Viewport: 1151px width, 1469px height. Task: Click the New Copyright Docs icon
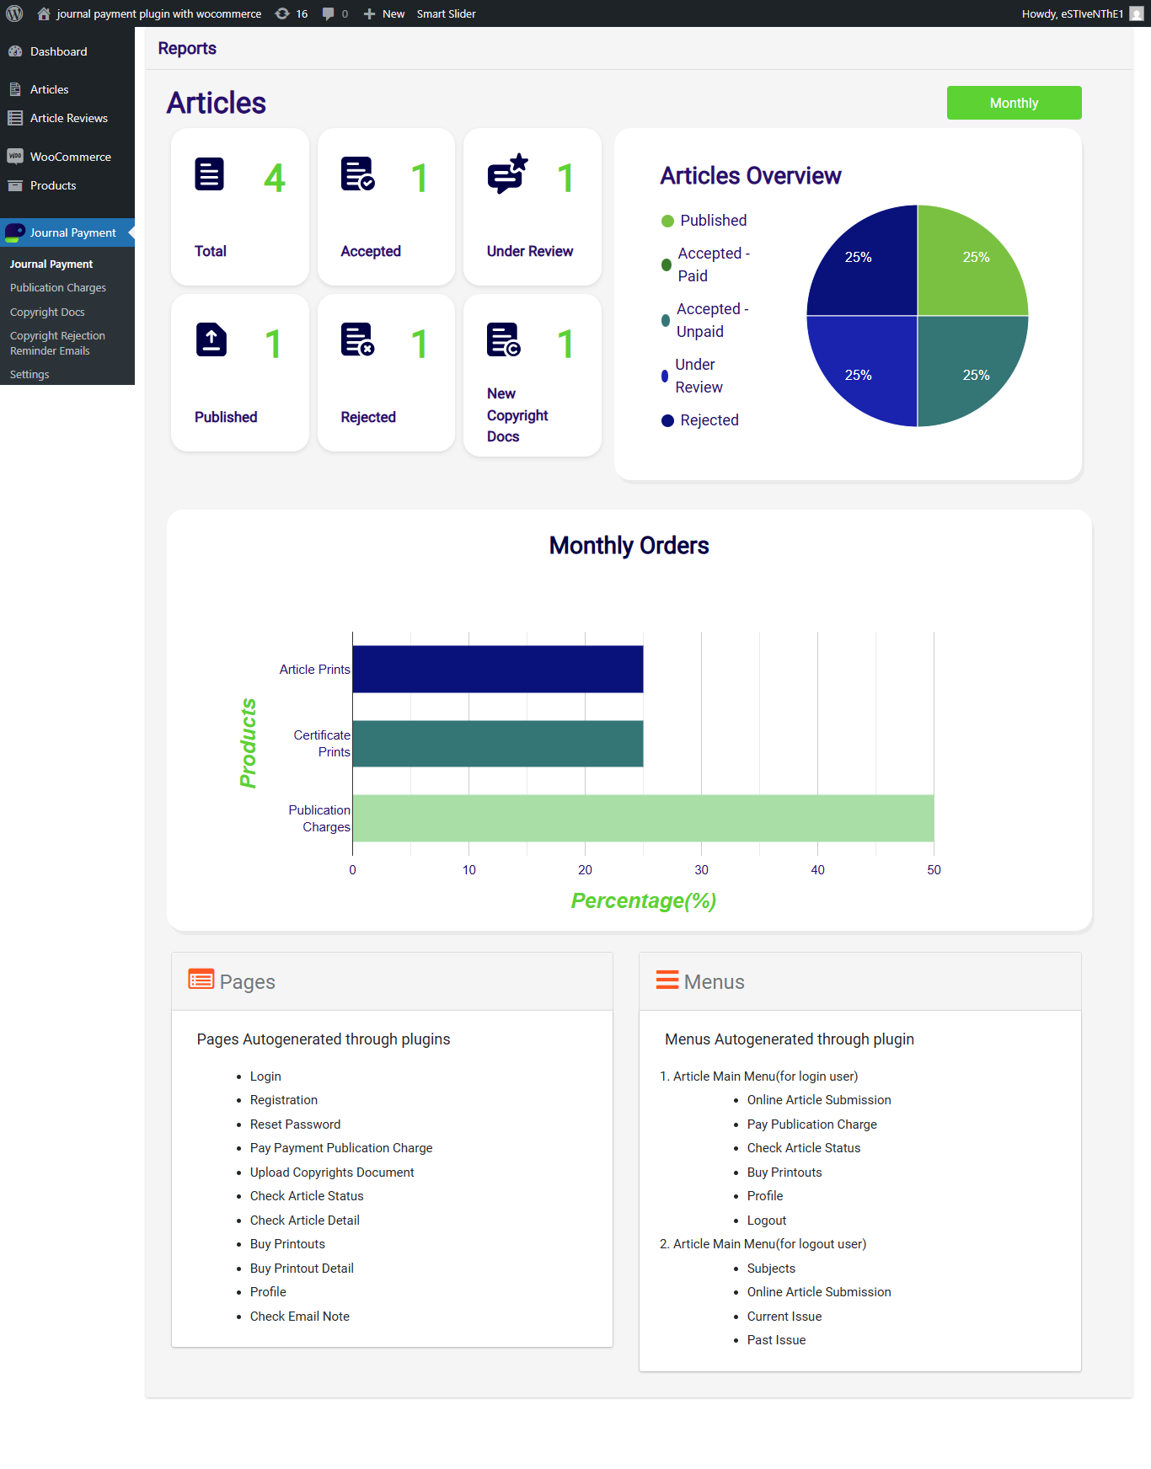click(504, 340)
